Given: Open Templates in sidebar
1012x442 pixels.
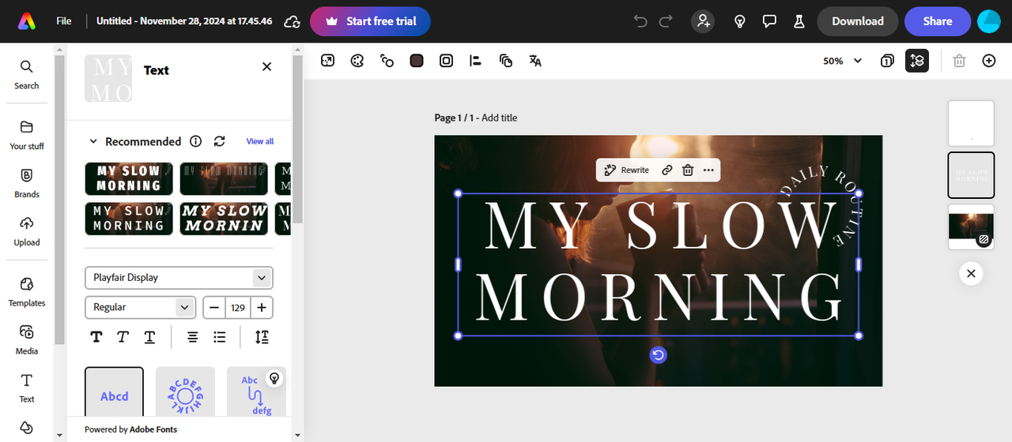Looking at the screenshot, I should 27,292.
